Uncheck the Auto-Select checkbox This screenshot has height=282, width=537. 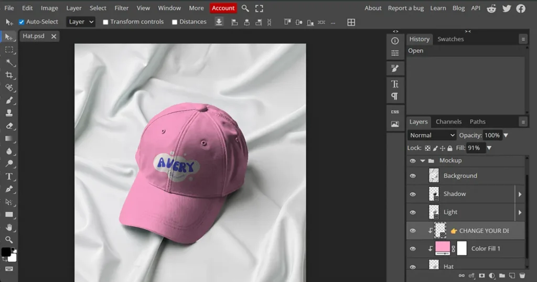pos(21,22)
